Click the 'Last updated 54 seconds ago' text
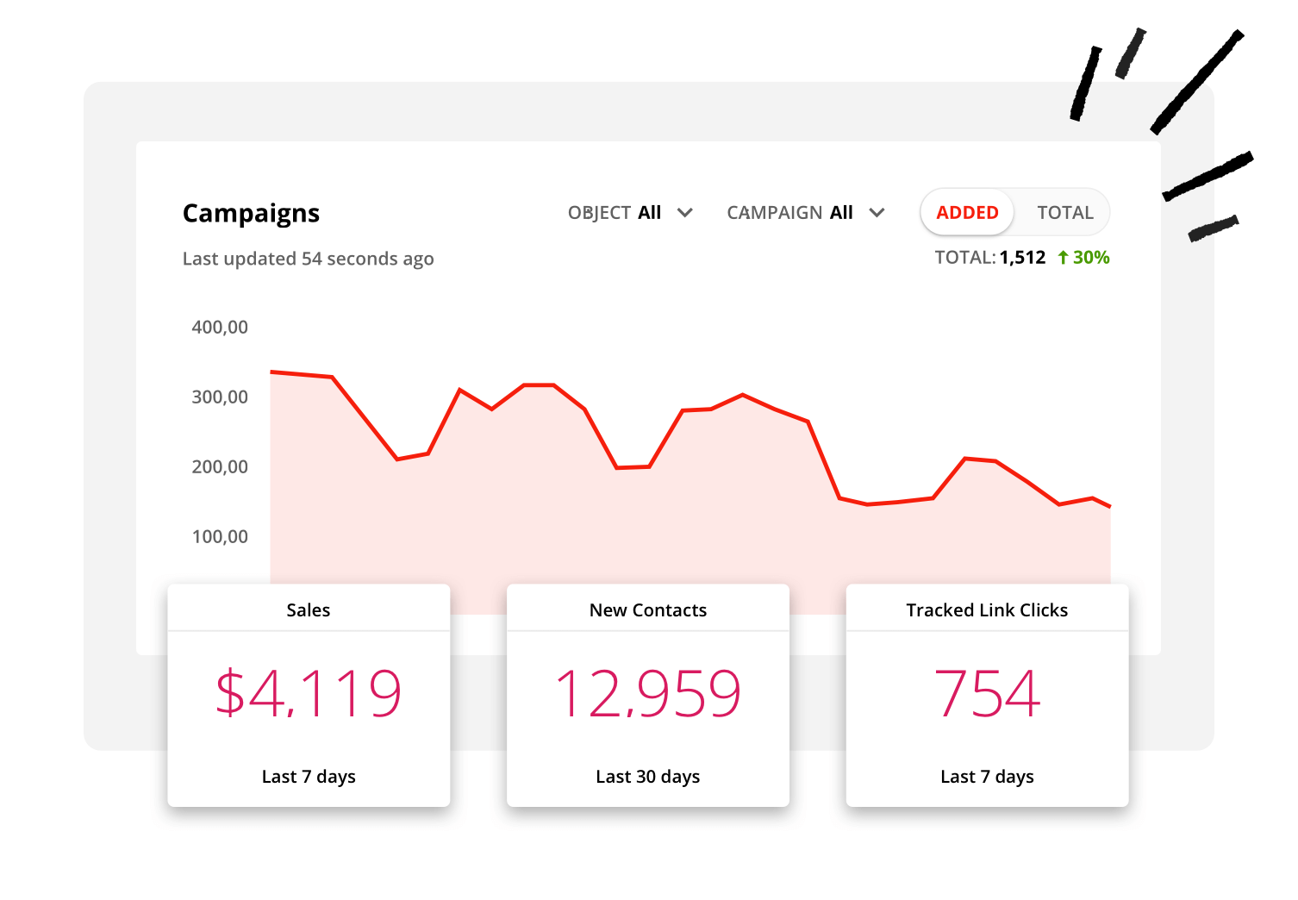 308,258
